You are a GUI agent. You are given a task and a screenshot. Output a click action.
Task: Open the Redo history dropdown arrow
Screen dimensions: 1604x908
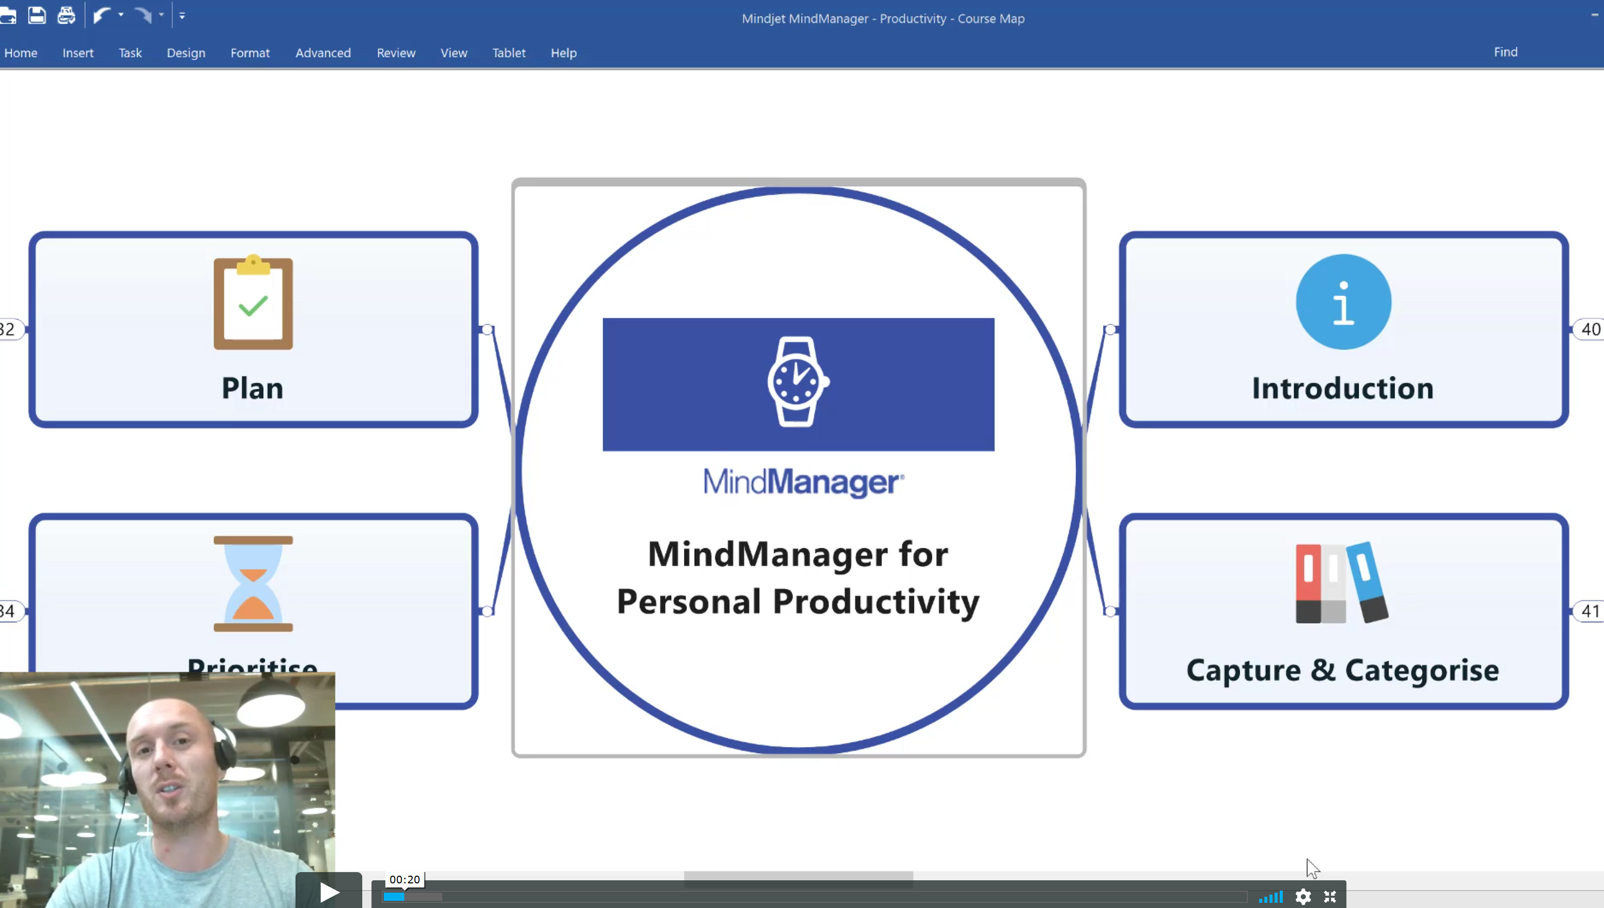162,15
